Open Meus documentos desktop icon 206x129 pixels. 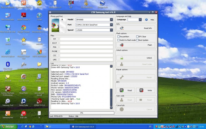click(x=8, y=4)
